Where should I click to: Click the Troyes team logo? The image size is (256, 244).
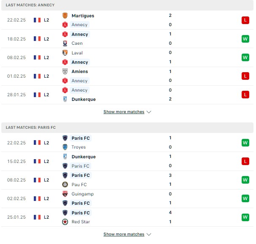coord(65,147)
